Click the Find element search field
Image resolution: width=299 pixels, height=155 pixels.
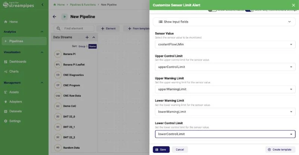tap(74, 29)
